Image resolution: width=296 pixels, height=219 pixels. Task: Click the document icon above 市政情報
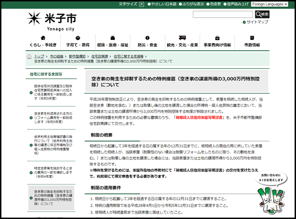[x=252, y=38]
